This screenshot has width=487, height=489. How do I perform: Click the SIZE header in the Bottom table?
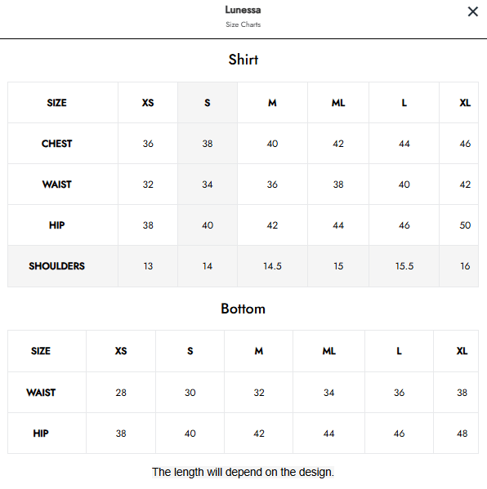pos(41,351)
